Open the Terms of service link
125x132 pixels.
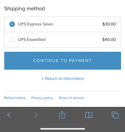(71, 98)
